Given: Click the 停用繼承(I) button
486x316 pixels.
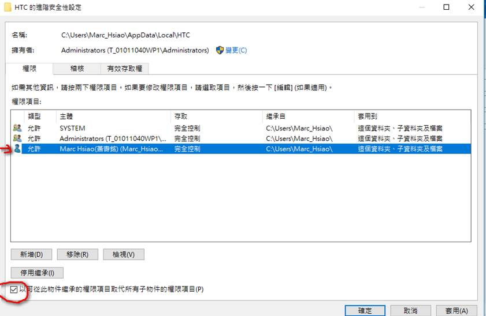Looking at the screenshot, I should point(37,273).
